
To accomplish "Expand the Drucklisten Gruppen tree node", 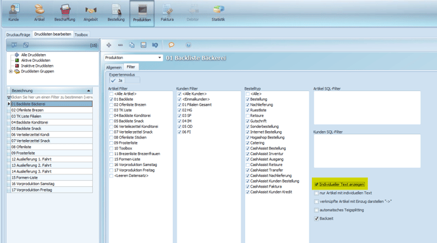I will (x=11, y=71).
